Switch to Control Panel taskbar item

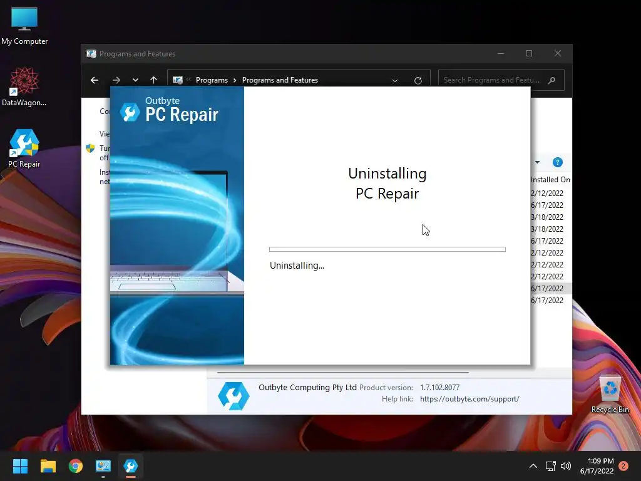[103, 466]
